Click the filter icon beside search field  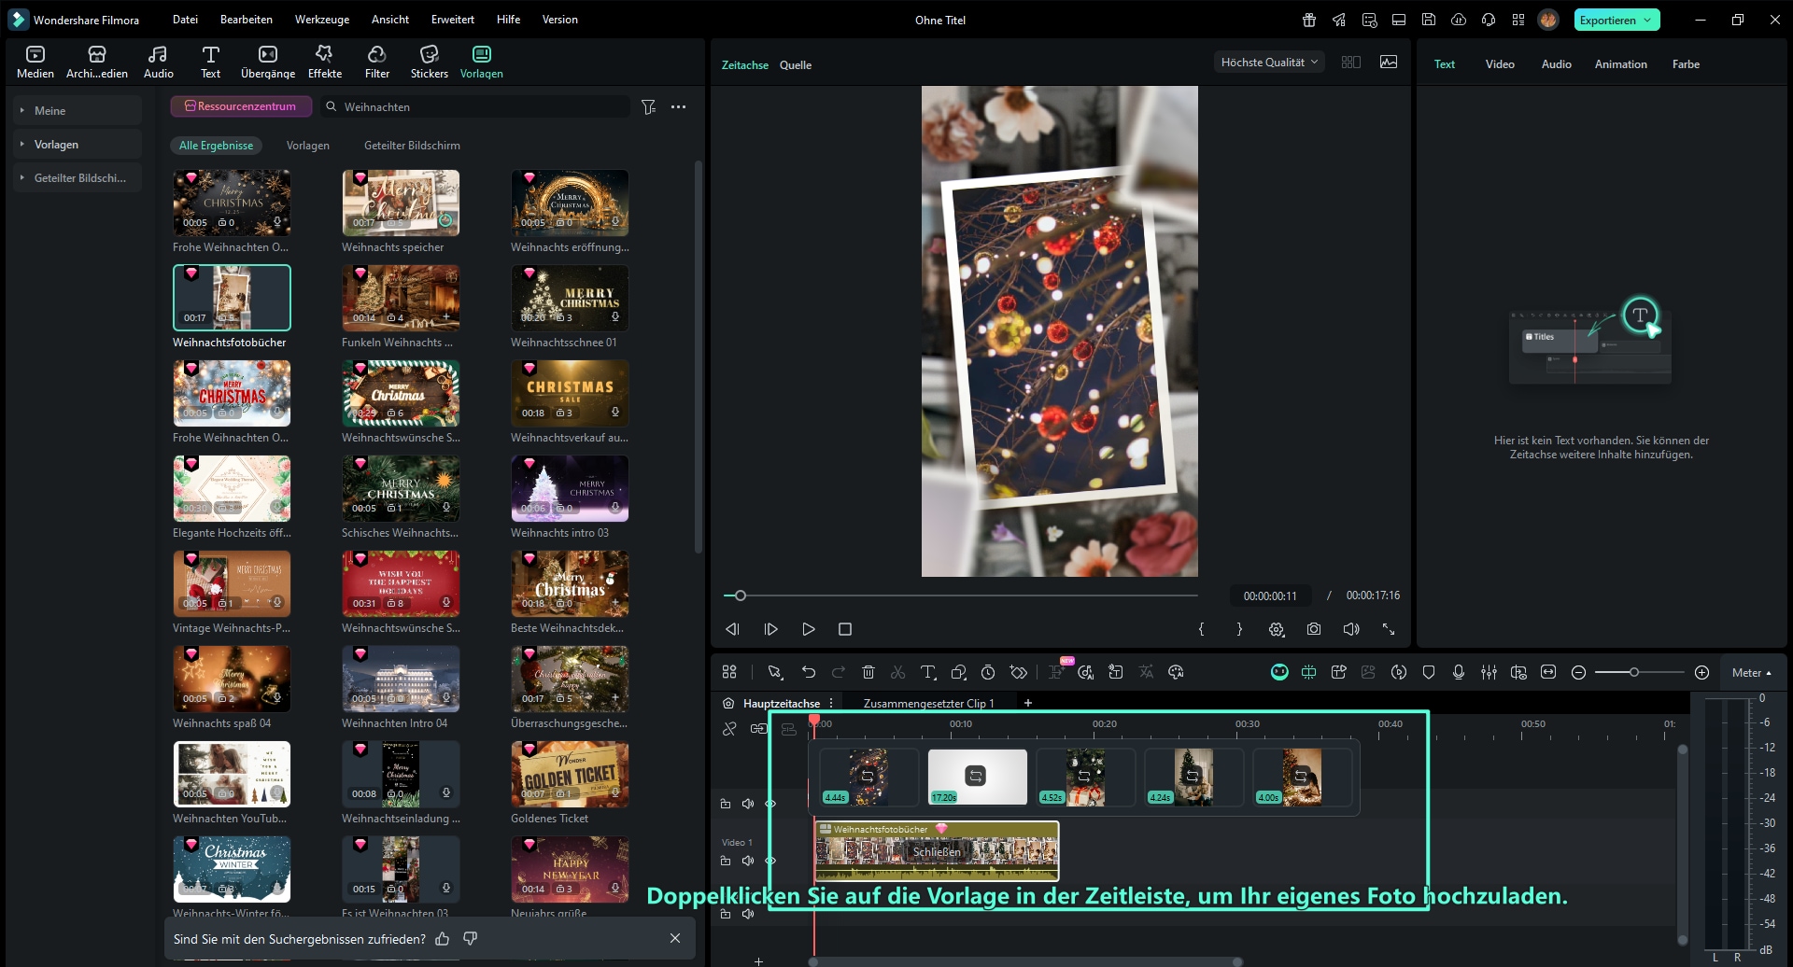pyautogui.click(x=648, y=107)
